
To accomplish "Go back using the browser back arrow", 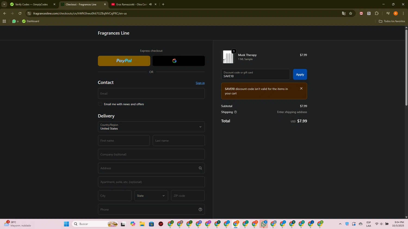I will (5, 13).
